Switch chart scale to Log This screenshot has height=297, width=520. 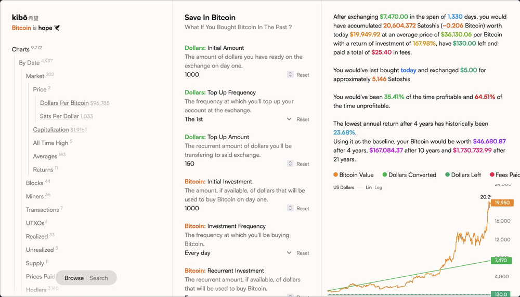click(x=378, y=187)
